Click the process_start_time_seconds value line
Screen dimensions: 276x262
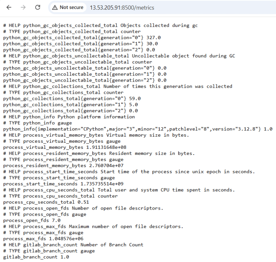point(63,184)
